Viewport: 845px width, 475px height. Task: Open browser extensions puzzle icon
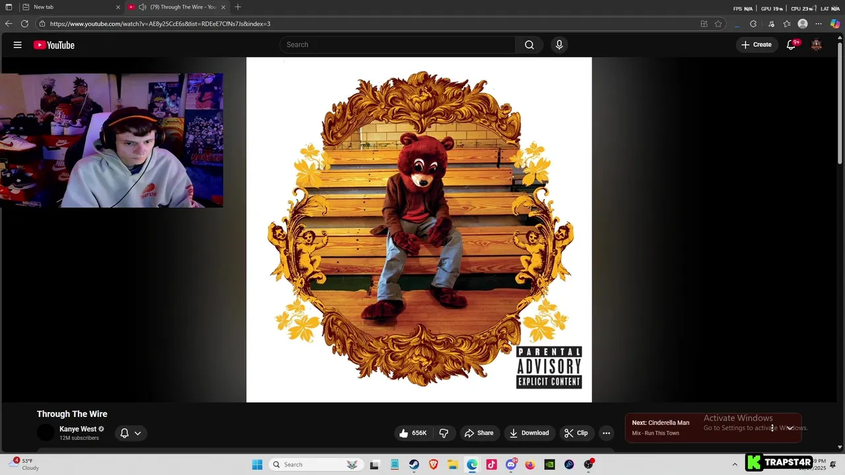[753, 24]
